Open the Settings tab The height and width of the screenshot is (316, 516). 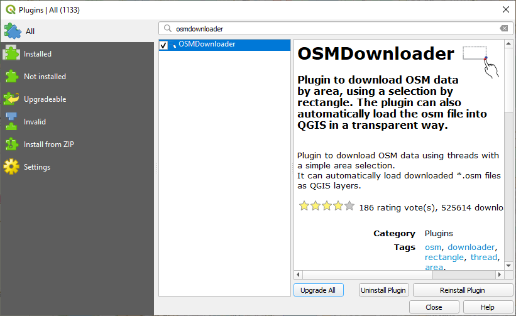point(37,167)
